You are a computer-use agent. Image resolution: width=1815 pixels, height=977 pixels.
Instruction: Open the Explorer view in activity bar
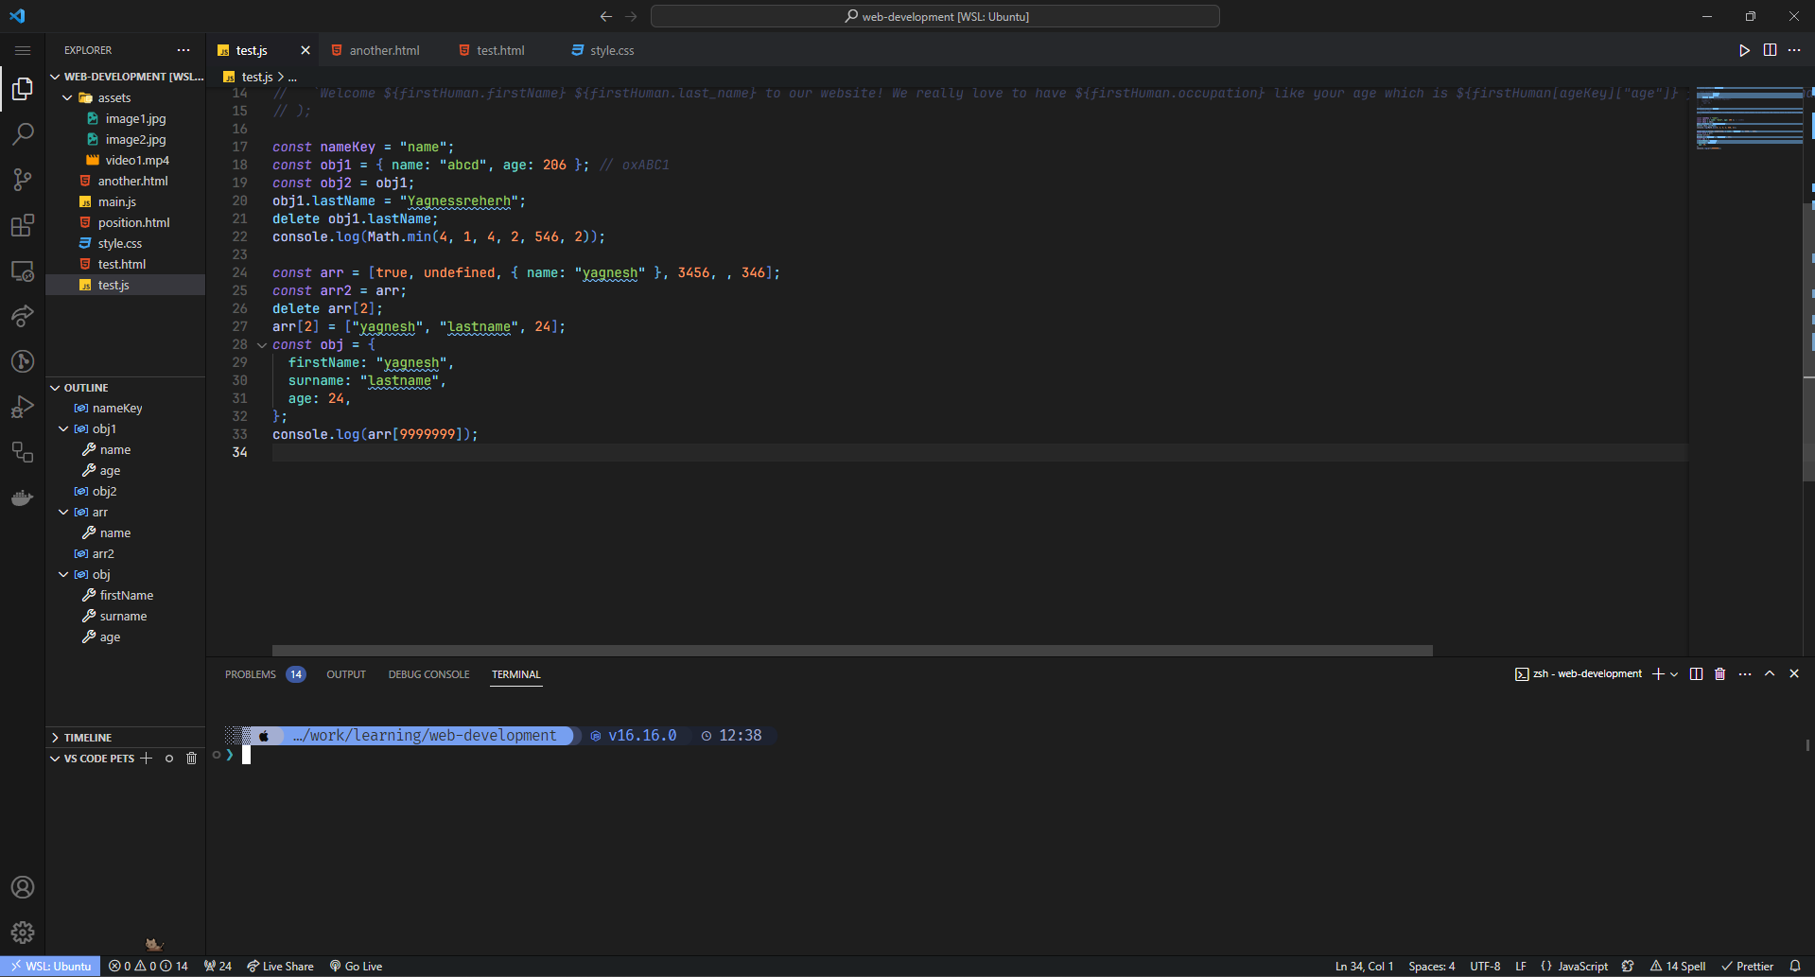(x=23, y=89)
